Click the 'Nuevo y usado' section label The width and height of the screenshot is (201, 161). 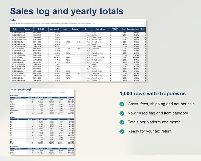pyautogui.click(x=14, y=147)
